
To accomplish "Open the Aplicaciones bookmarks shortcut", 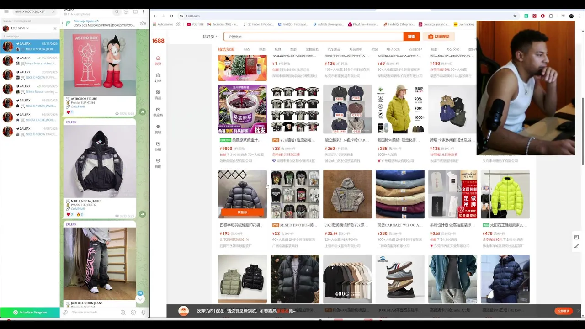I will 163,24.
